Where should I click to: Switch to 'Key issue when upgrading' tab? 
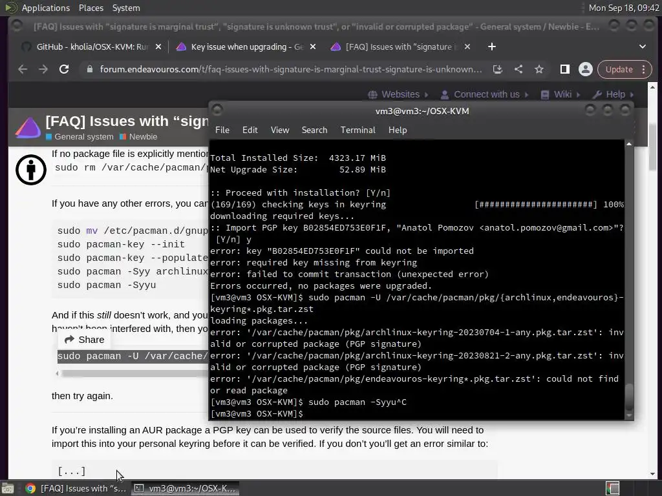(x=247, y=46)
